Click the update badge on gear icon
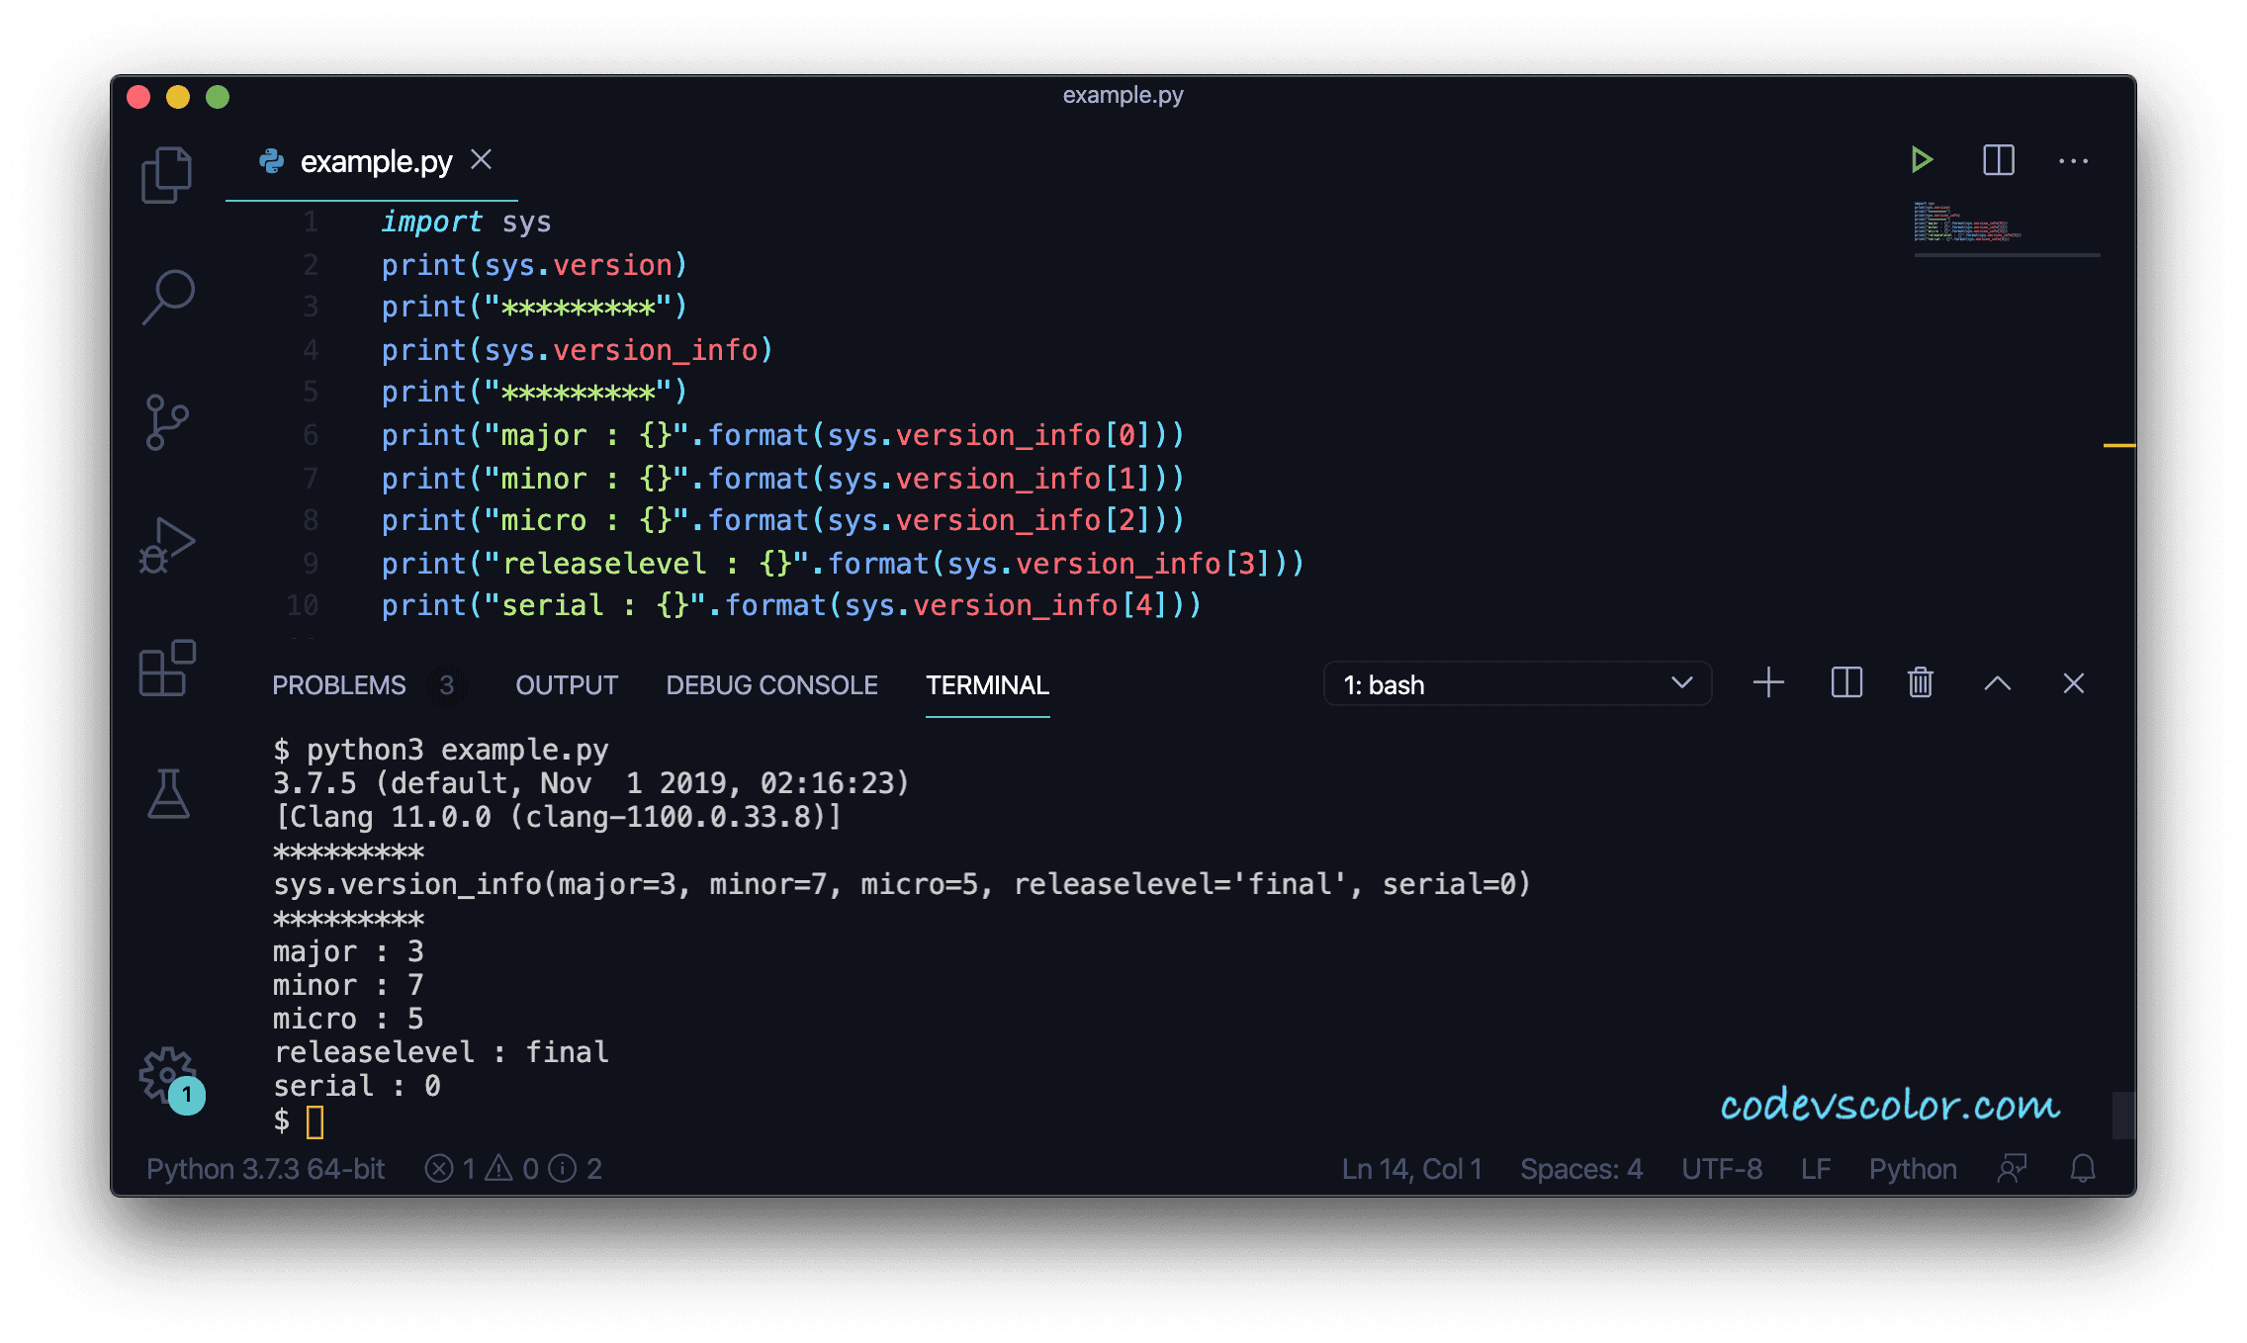Viewport: 2247px width, 1343px height. tap(186, 1095)
